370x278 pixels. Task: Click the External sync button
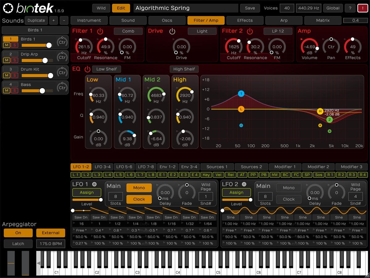point(51,233)
